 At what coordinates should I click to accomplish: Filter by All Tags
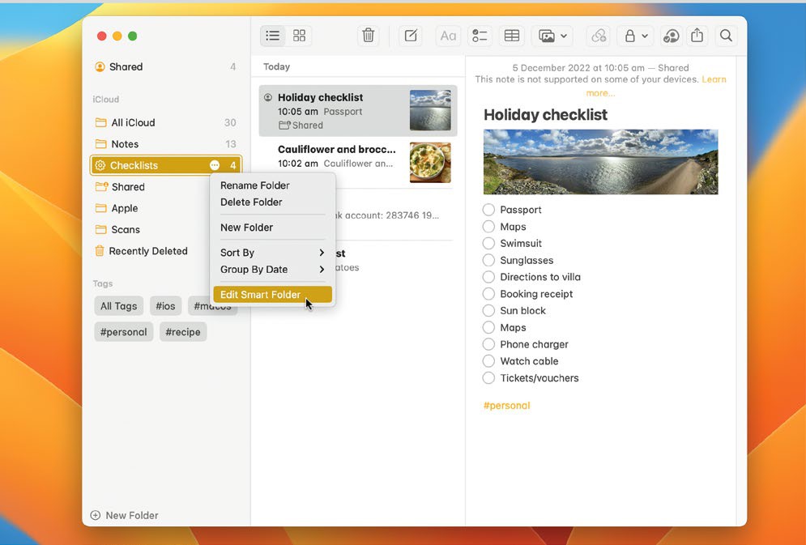[x=119, y=306]
